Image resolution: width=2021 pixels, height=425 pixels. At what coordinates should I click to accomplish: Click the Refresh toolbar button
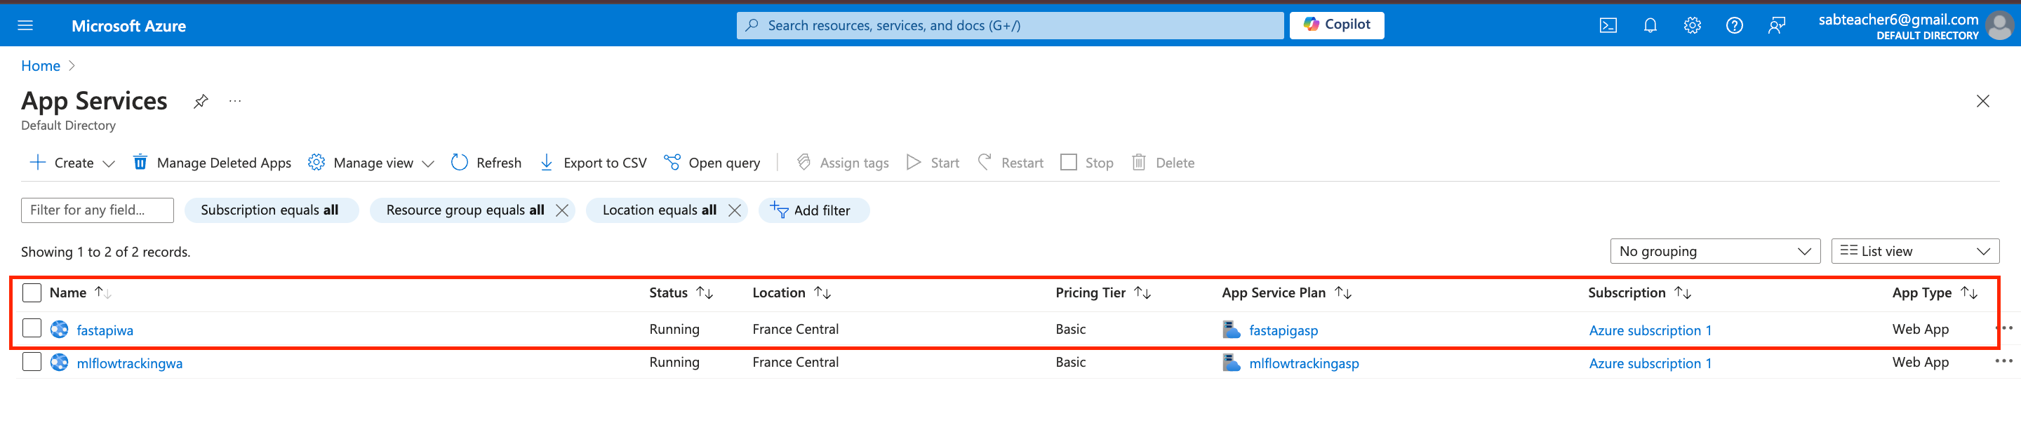pos(486,163)
